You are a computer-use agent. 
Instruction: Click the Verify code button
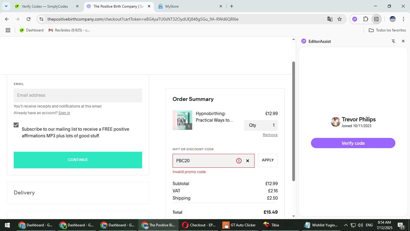[x=353, y=143]
